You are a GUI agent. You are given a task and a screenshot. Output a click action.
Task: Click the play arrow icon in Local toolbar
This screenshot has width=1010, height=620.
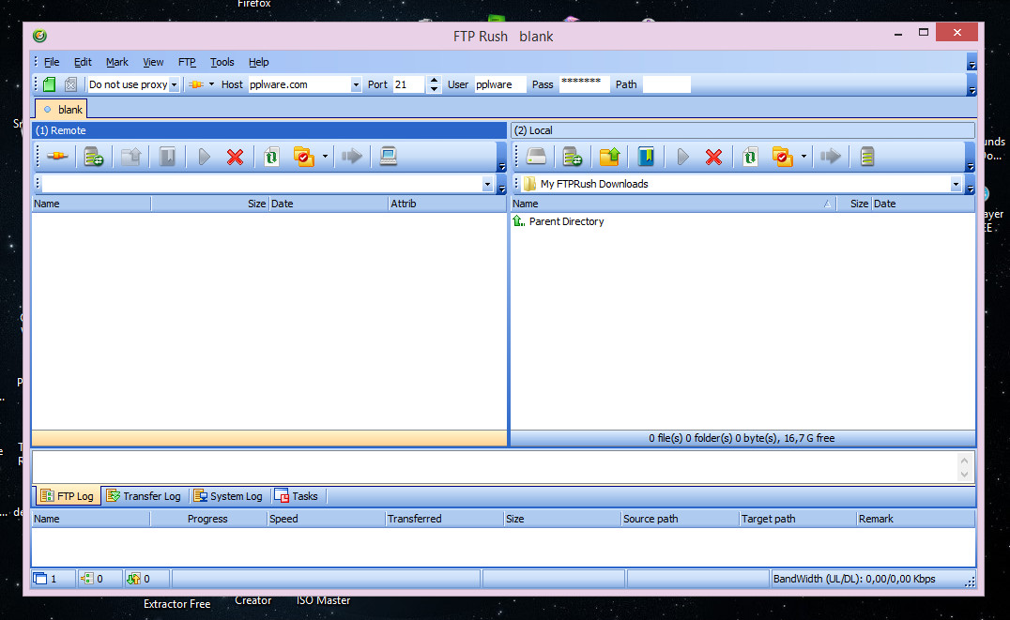coord(682,157)
